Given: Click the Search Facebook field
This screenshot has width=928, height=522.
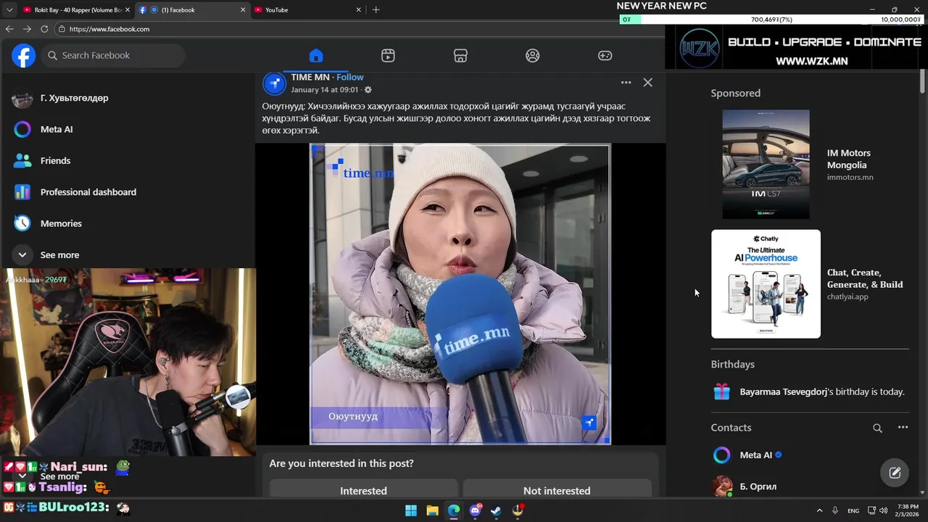Looking at the screenshot, I should click(x=113, y=55).
